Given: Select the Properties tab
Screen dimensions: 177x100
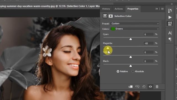Looking at the screenshot, I should [133, 9].
